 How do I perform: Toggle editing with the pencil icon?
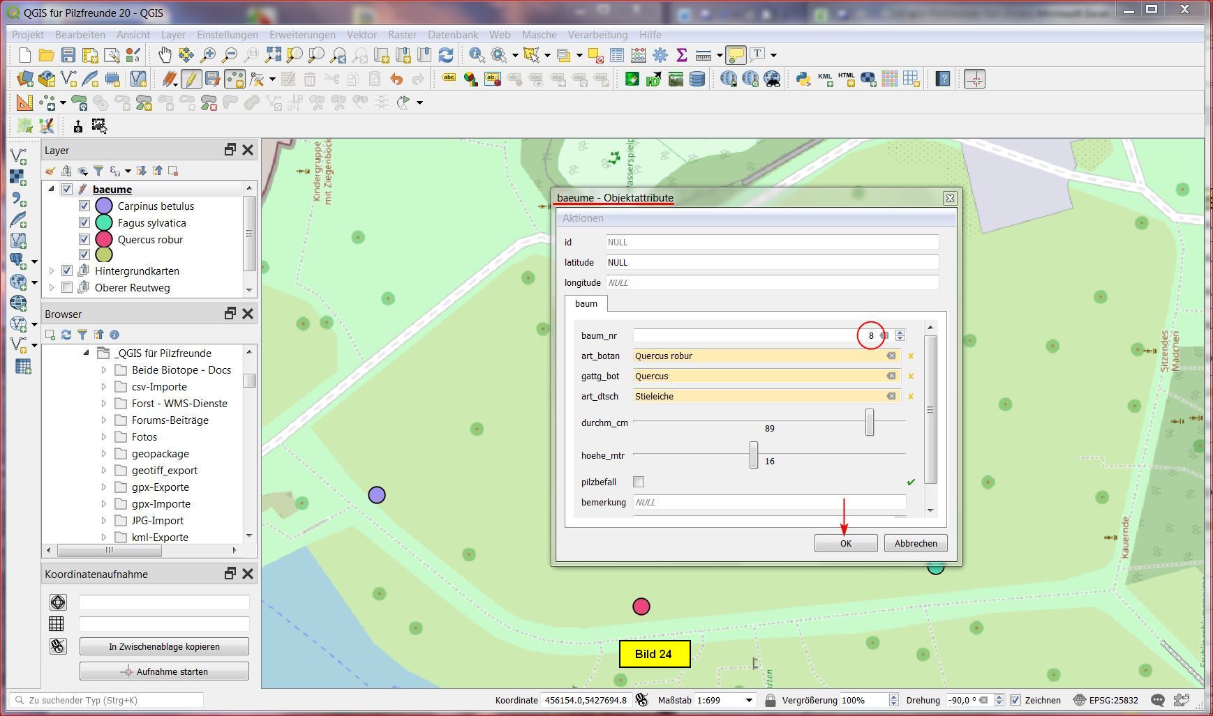pos(191,79)
